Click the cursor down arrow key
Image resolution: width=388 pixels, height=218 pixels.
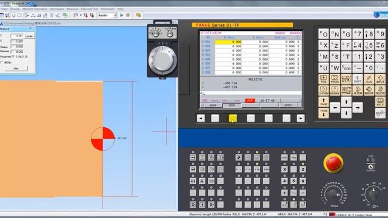click(346, 113)
